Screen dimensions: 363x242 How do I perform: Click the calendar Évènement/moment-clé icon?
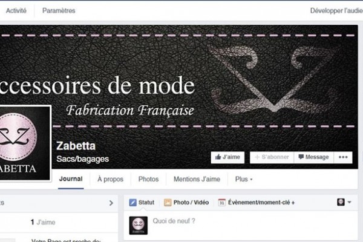pos(221,203)
